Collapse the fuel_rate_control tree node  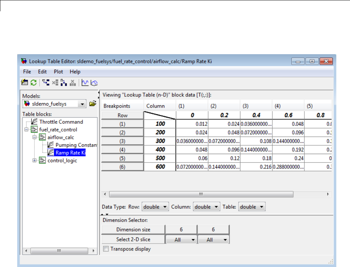coord(26,129)
